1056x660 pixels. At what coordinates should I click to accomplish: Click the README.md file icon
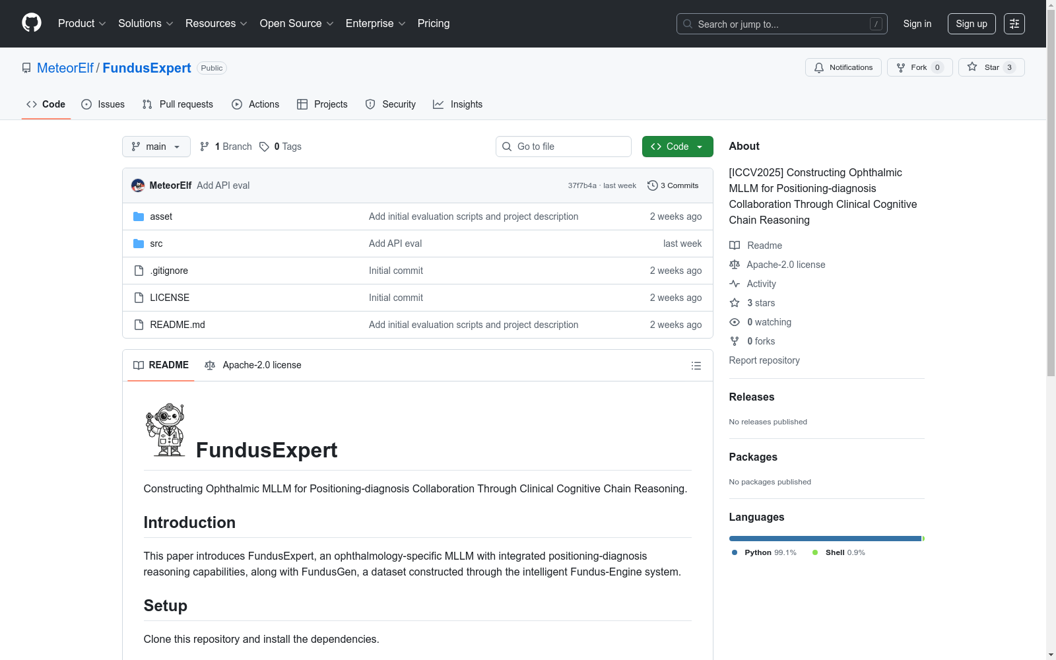point(139,325)
